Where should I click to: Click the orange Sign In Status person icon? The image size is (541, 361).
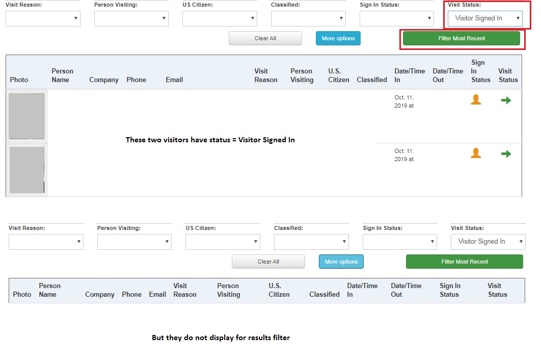476,99
